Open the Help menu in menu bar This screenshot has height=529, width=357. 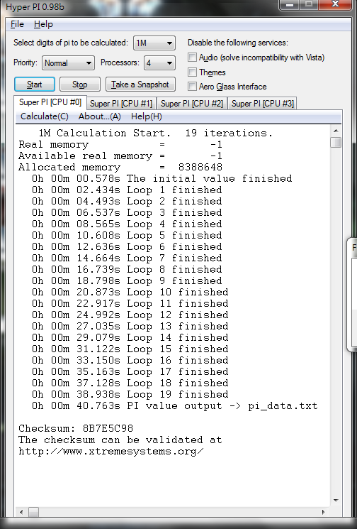coord(43,24)
